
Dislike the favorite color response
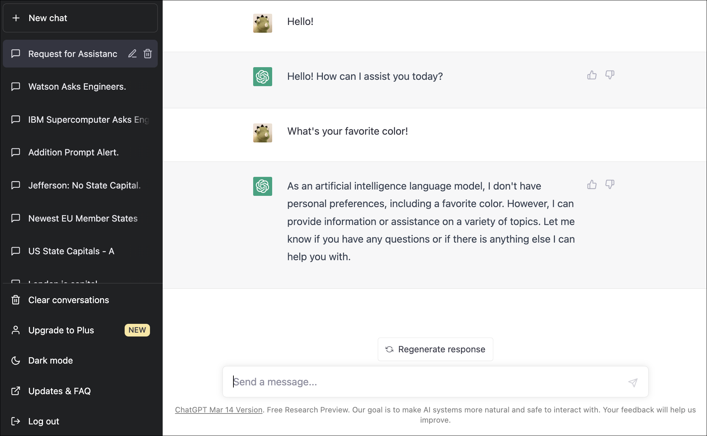[610, 185]
